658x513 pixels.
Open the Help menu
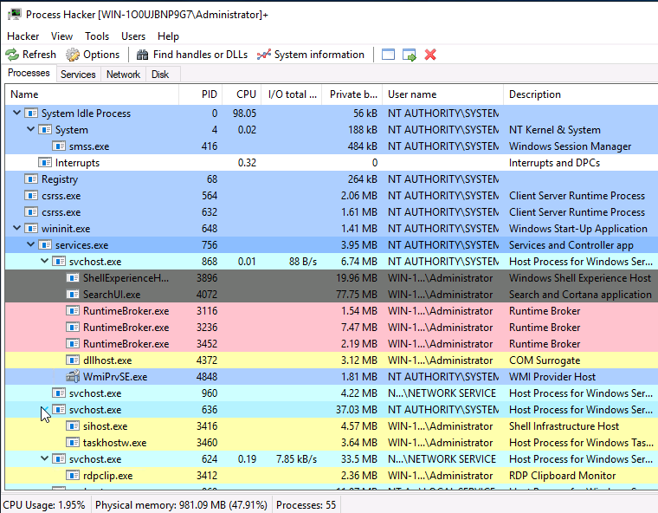point(168,36)
